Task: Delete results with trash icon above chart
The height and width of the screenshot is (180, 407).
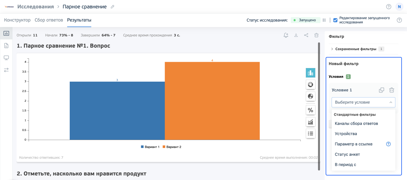Action: point(316,35)
